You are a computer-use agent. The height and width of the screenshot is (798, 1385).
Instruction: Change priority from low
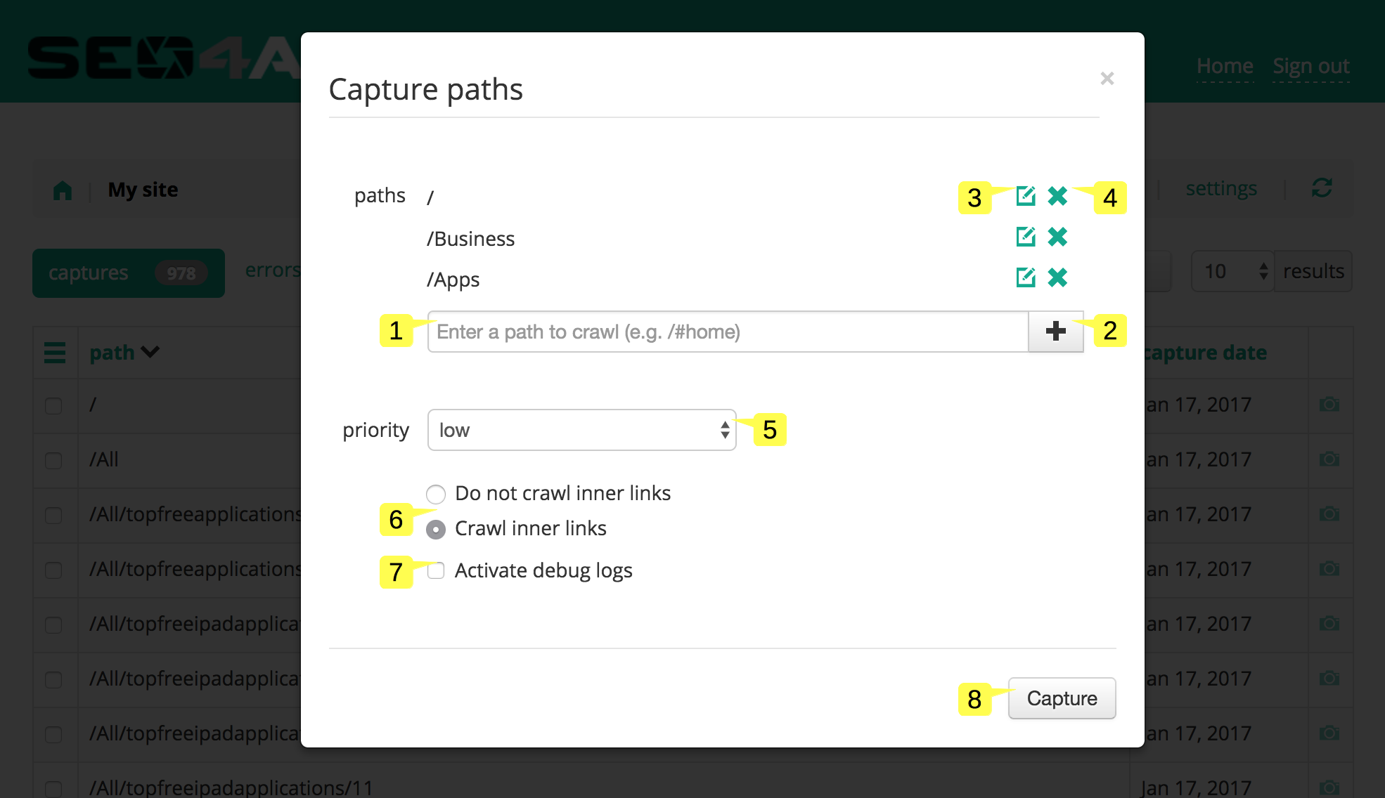(581, 429)
